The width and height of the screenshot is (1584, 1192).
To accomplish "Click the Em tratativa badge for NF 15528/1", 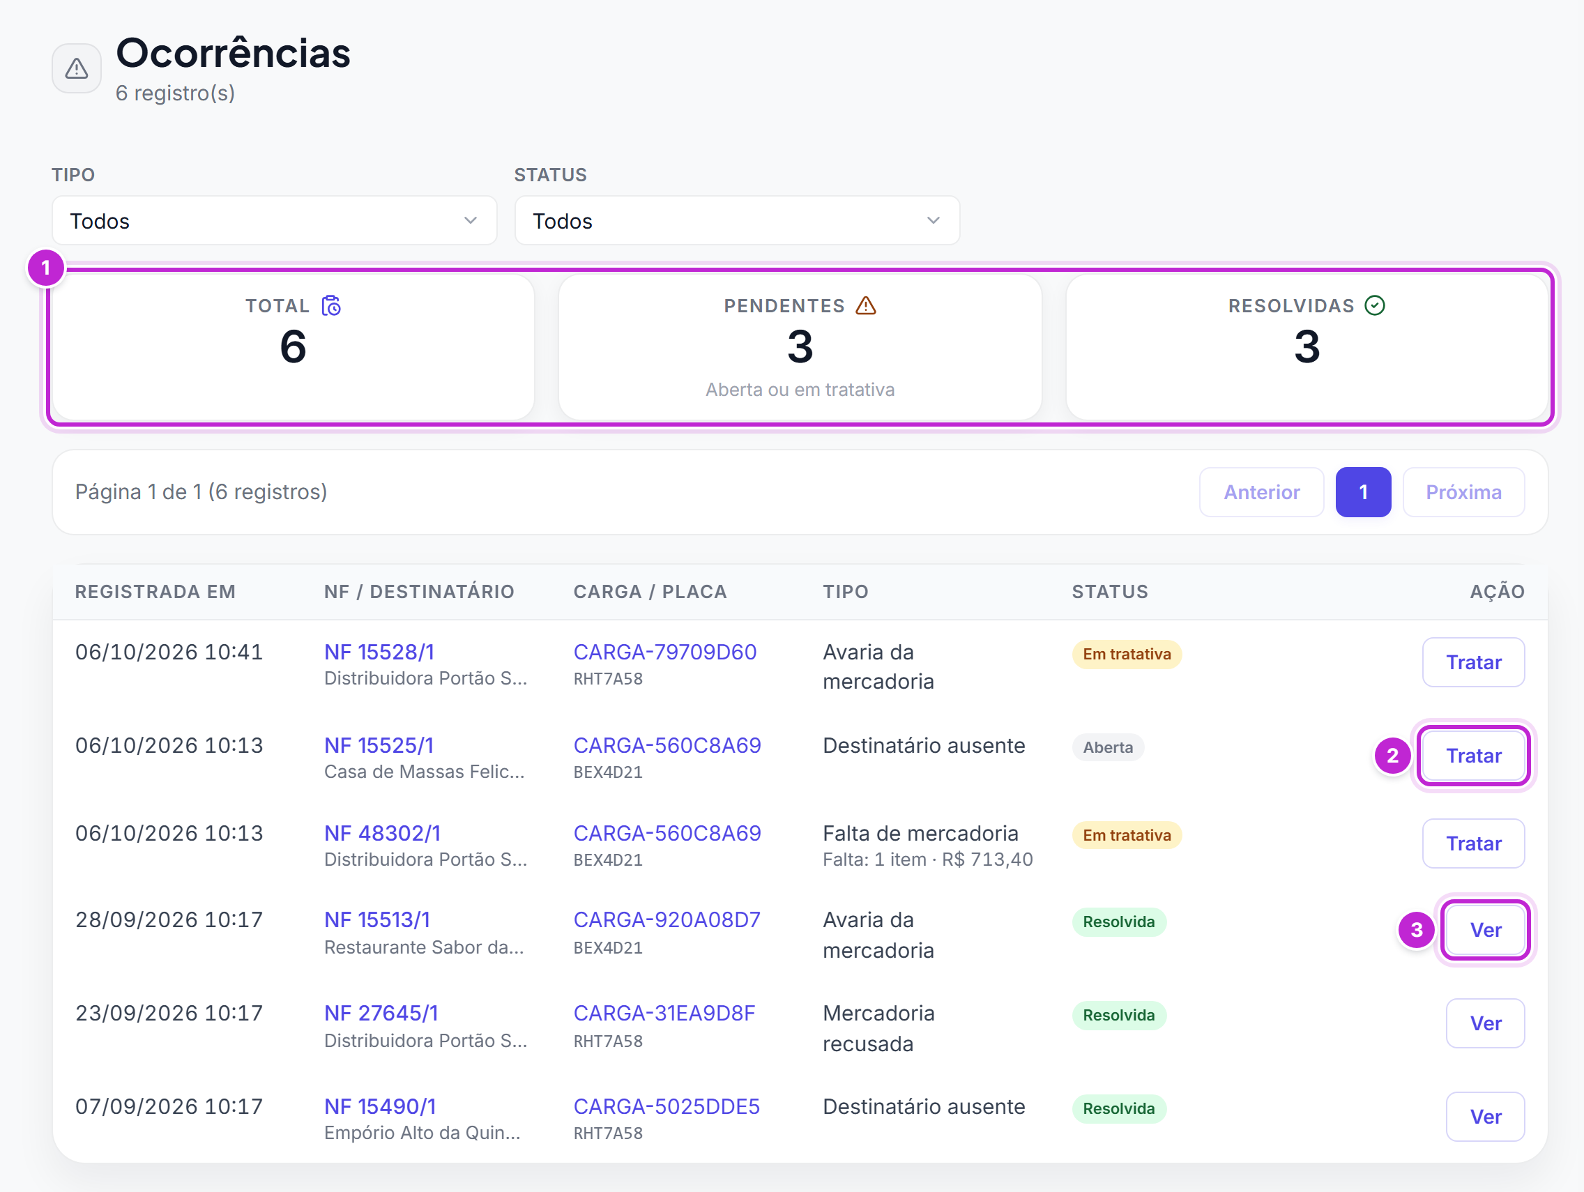I will (1126, 654).
